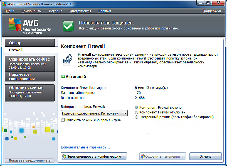Click the Отмена cancel button
Viewport: 227px width, 166px height.
(x=205, y=156)
